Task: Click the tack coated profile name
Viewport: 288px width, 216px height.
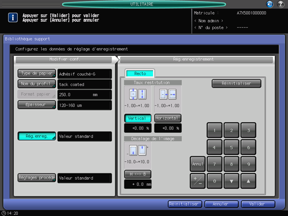Action: pos(85,84)
